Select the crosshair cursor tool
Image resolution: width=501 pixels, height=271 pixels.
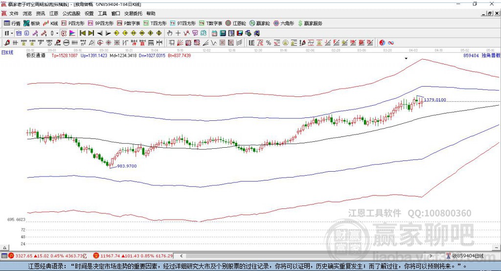[x=178, y=33]
